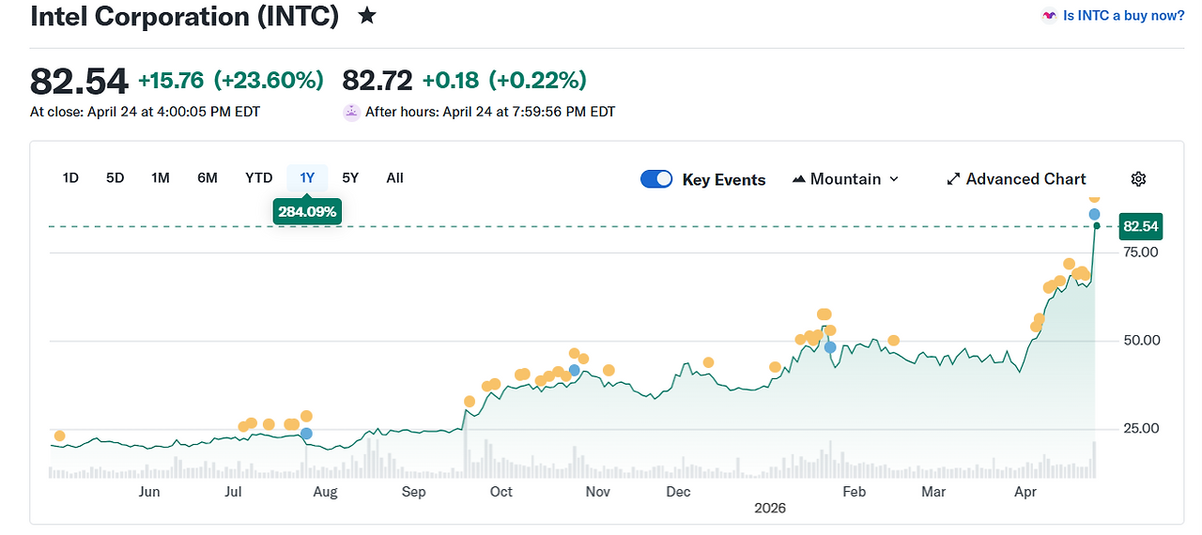Image resolution: width=1202 pixels, height=535 pixels.
Task: Click the 50.00 axis label
Action: (1141, 341)
